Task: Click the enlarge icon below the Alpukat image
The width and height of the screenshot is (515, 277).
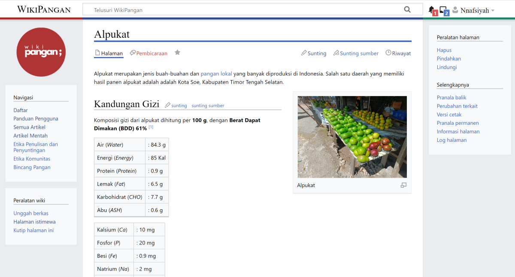Action: click(x=403, y=185)
